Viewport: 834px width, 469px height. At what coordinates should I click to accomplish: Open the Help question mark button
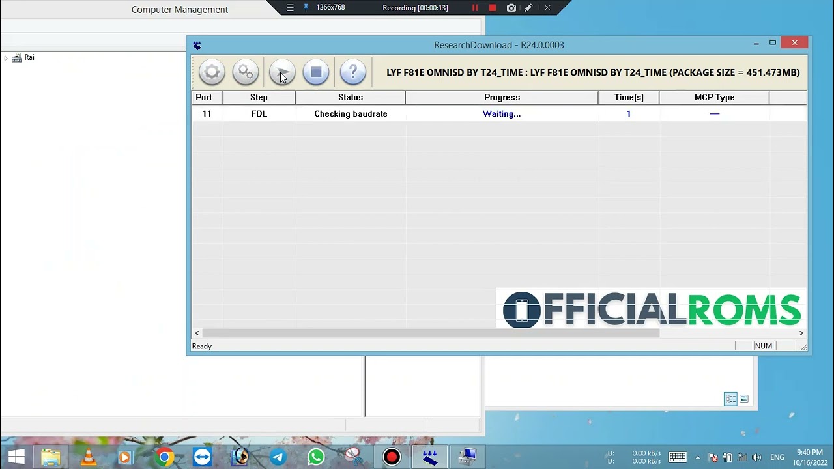click(x=353, y=72)
